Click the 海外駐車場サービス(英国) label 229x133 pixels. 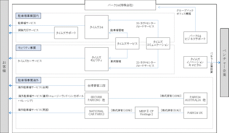click(33, 110)
